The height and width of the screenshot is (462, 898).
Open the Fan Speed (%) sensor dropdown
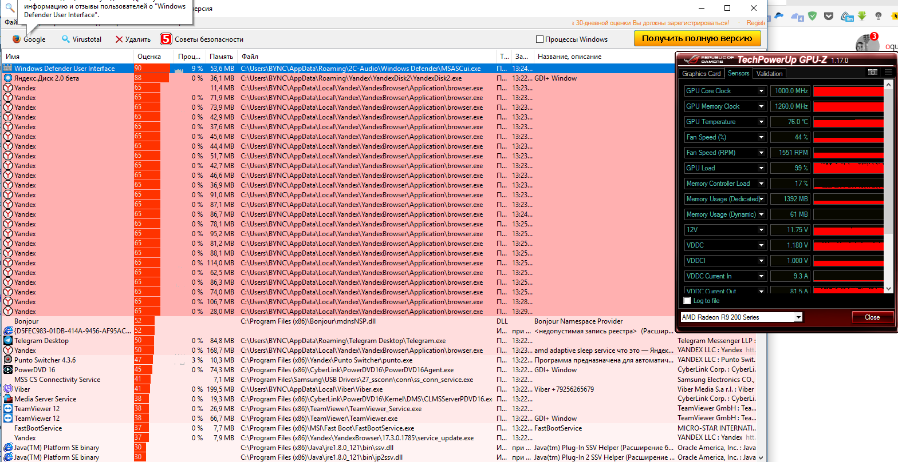pyautogui.click(x=761, y=137)
